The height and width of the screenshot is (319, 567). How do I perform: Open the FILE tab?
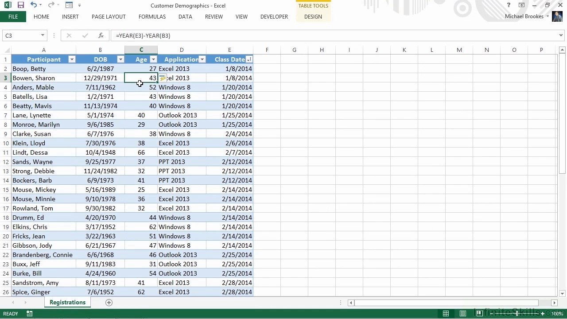pos(13,17)
